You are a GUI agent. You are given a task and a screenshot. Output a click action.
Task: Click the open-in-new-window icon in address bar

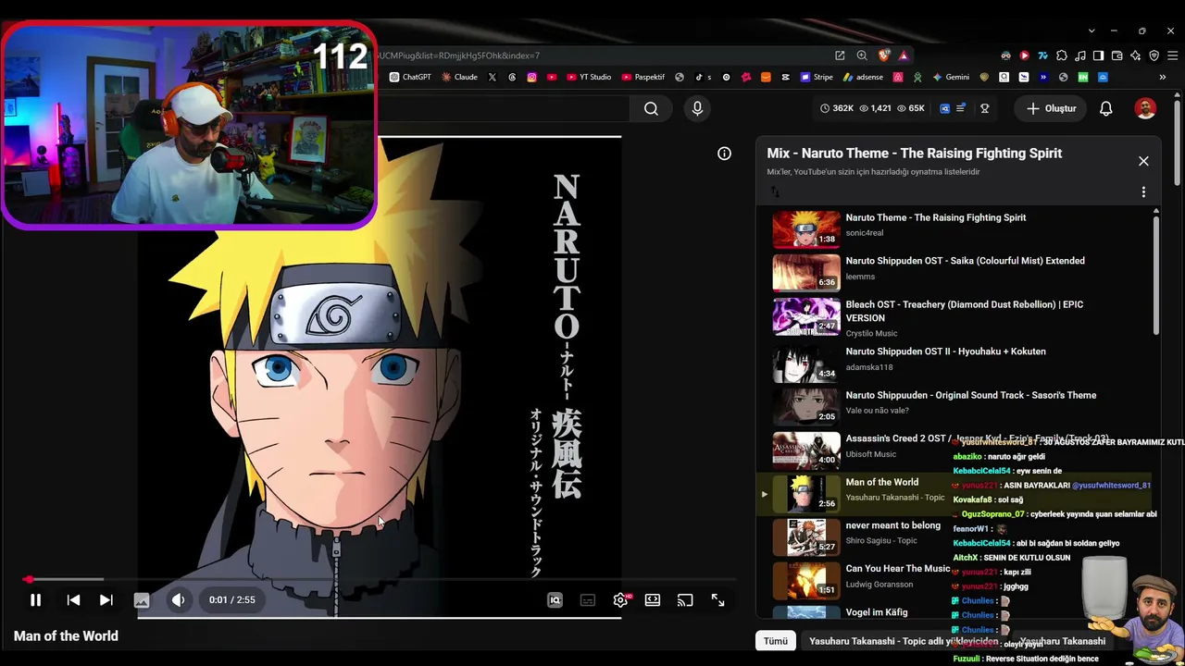[x=840, y=55]
